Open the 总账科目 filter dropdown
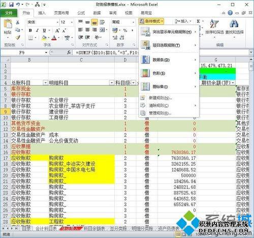The width and height of the screenshot is (254, 238). point(45,83)
